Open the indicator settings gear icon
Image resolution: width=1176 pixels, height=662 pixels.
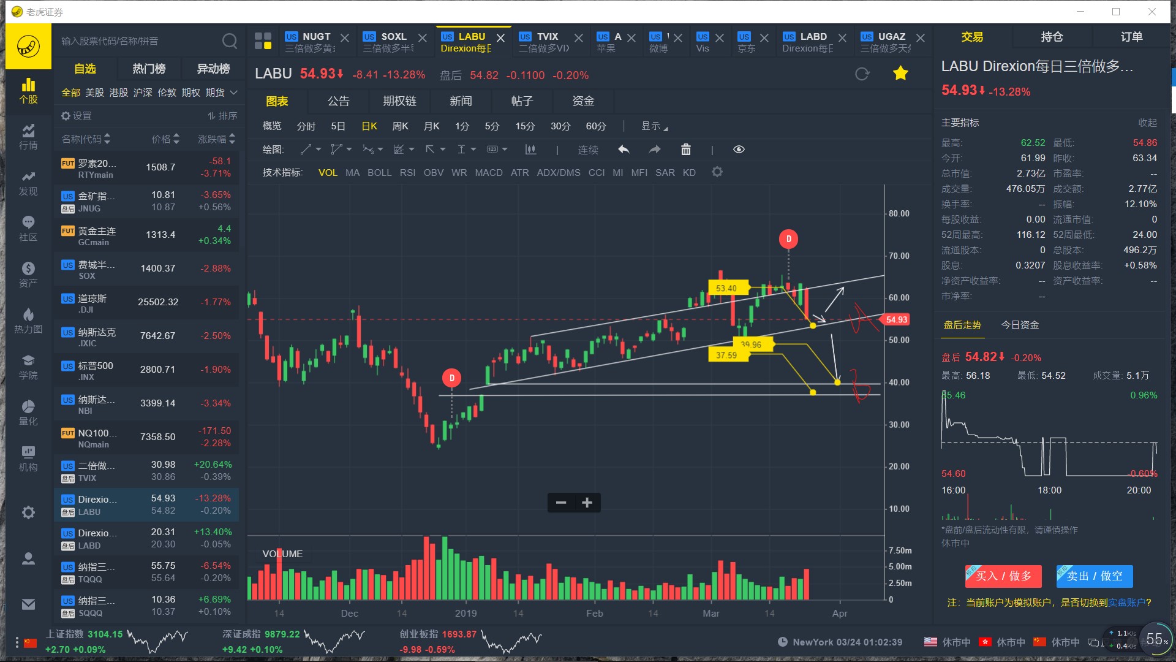[x=717, y=172]
